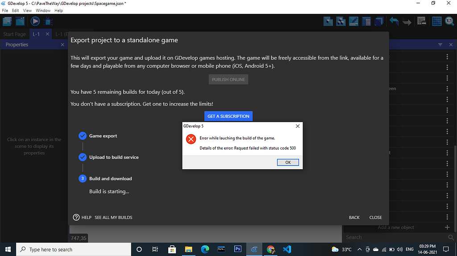457x256 pixels.
Task: Click the 1:1 zoom magnifier icon
Action: pyautogui.click(x=449, y=21)
